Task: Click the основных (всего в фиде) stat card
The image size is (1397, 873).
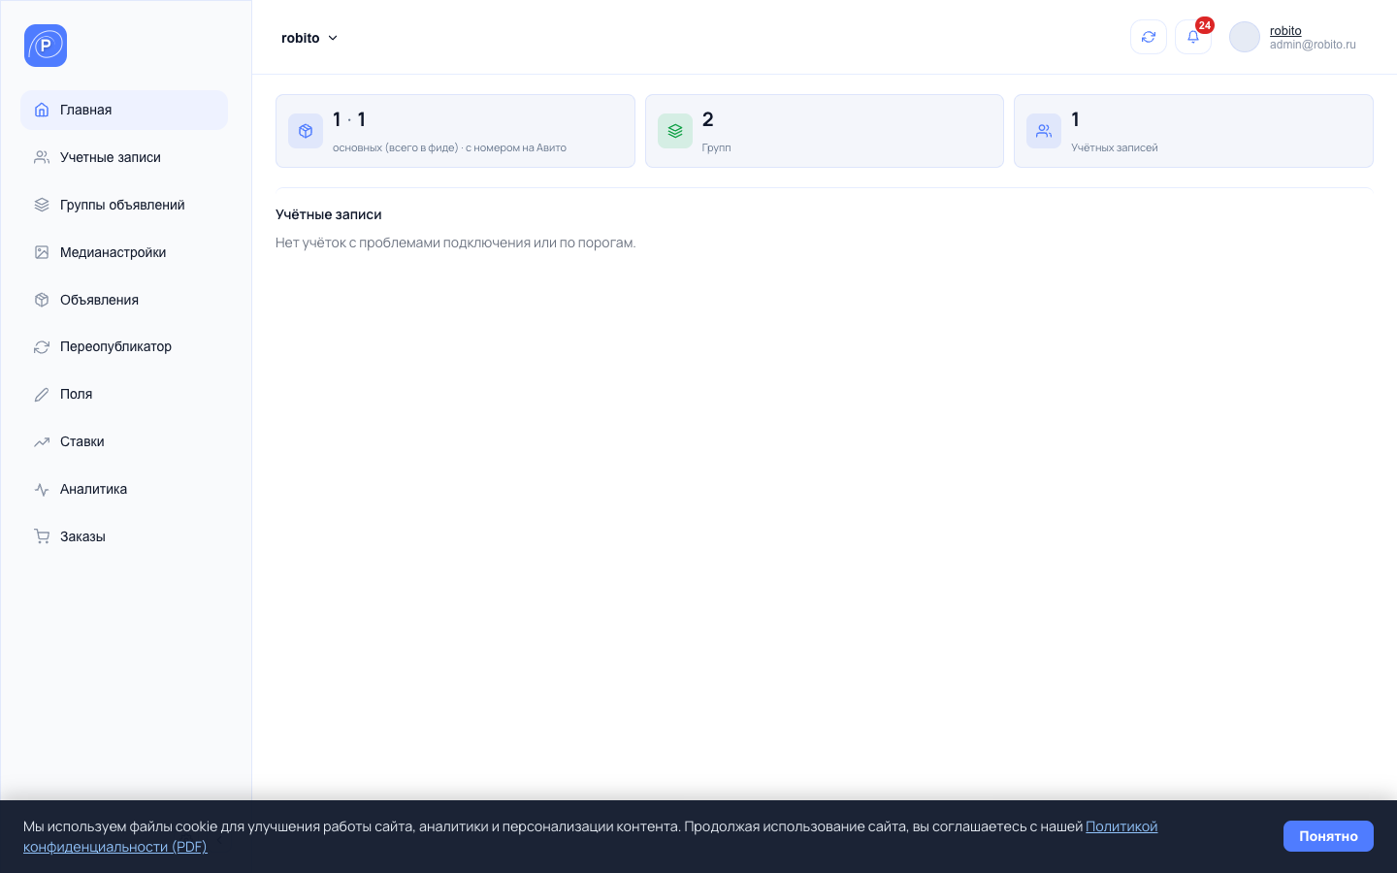Action: tap(455, 131)
